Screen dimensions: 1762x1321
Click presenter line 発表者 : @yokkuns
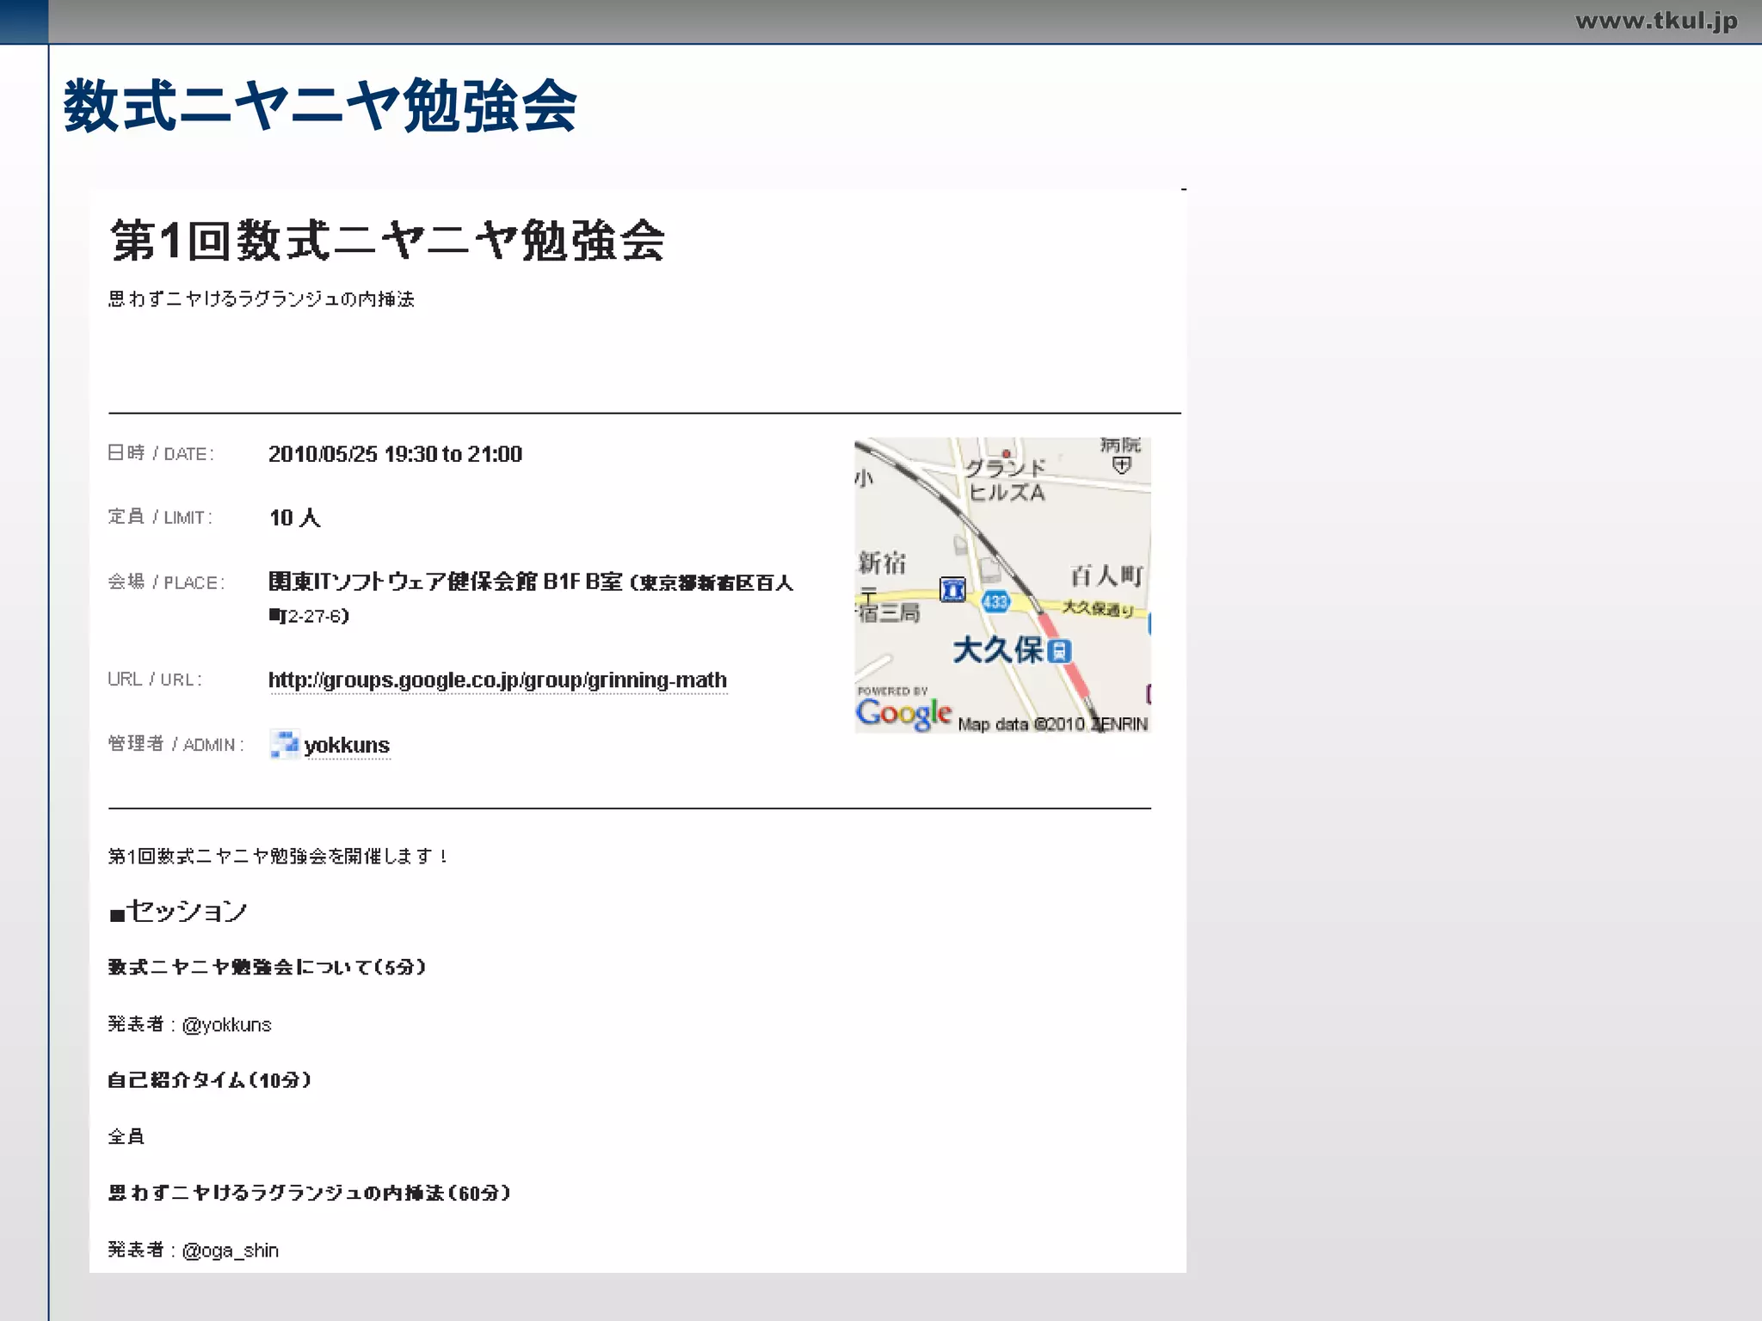coord(189,1024)
